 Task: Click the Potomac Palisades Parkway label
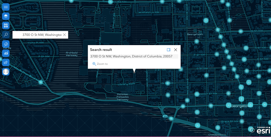click(x=122, y=97)
